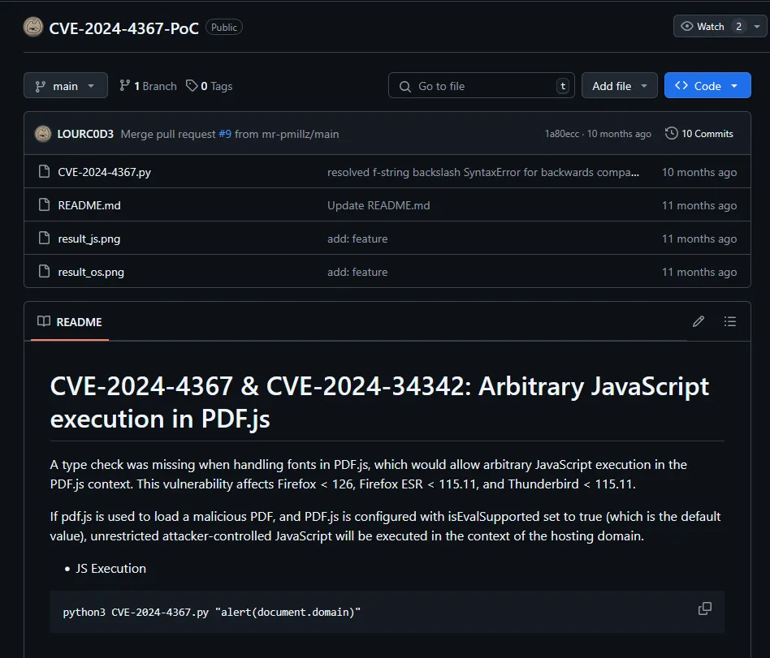Click the file icon for README.md

pos(44,204)
